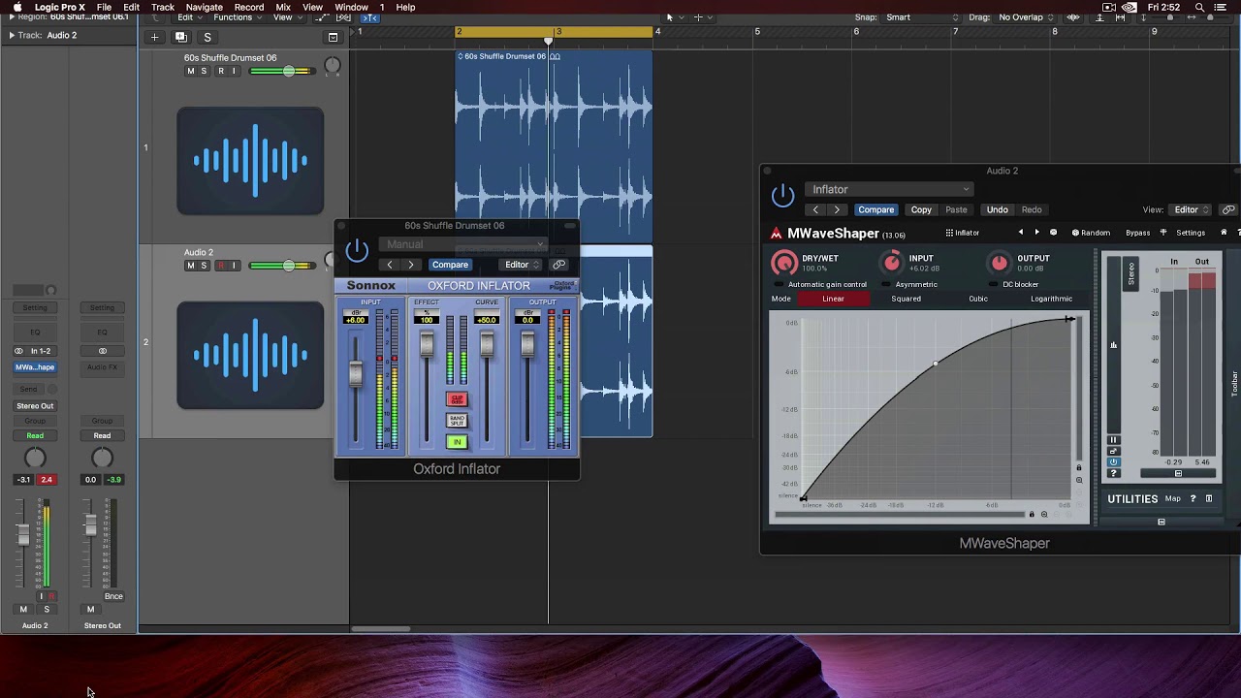The width and height of the screenshot is (1241, 698).
Task: Solo the Audio 2 track header
Action: (204, 266)
